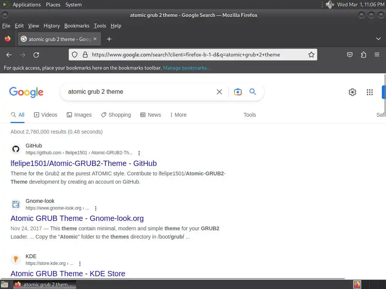Click the Gnome-look favicon in results
This screenshot has width=386, height=289.
click(16, 204)
